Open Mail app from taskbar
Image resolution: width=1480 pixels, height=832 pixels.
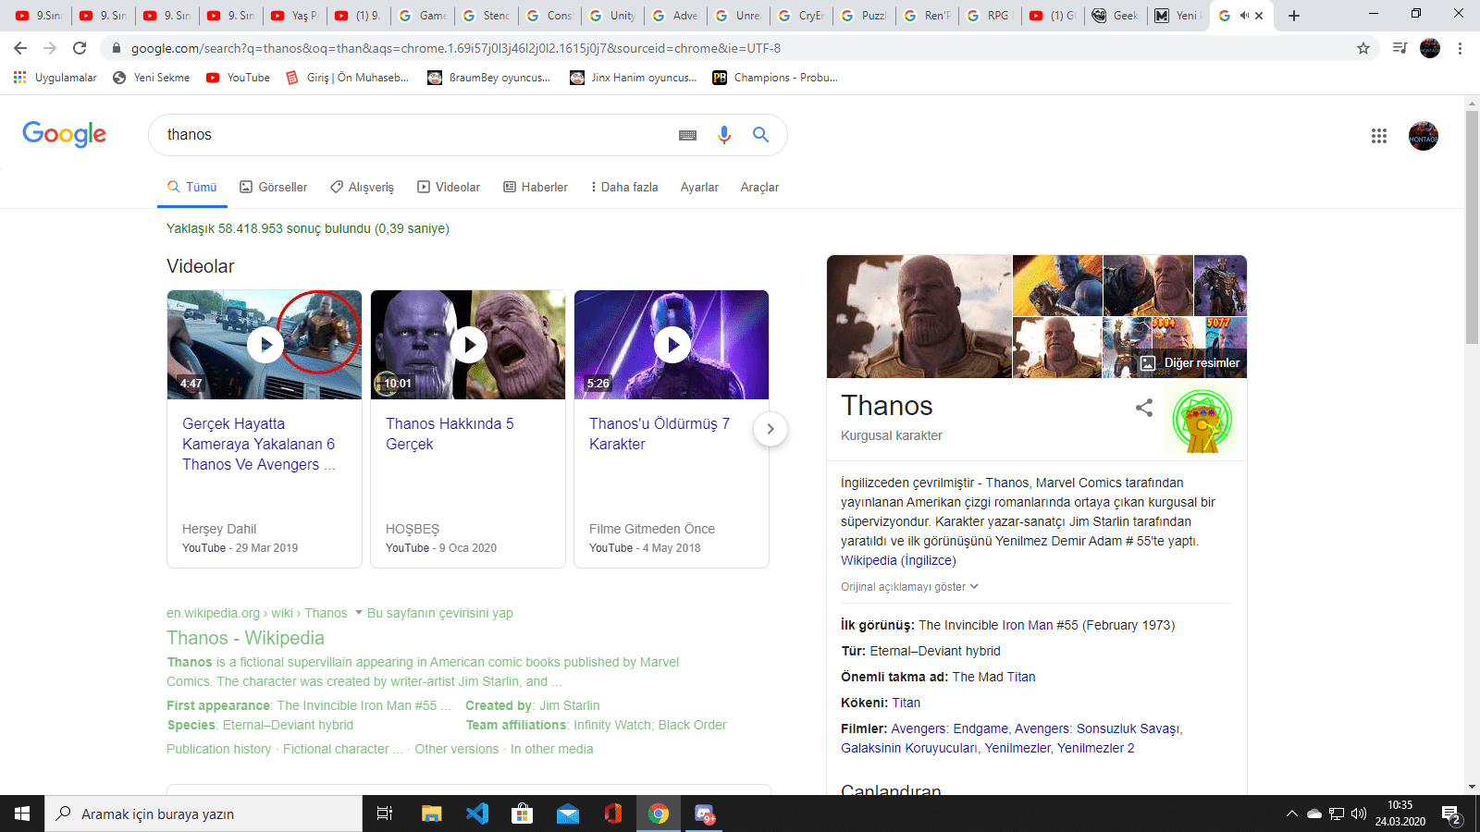[567, 814]
